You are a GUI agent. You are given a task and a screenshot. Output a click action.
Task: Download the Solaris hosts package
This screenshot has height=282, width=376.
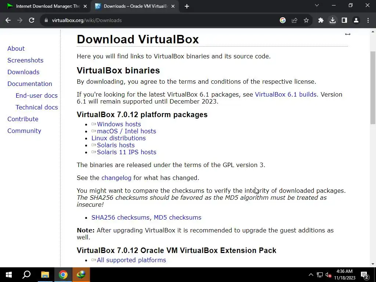(x=116, y=145)
